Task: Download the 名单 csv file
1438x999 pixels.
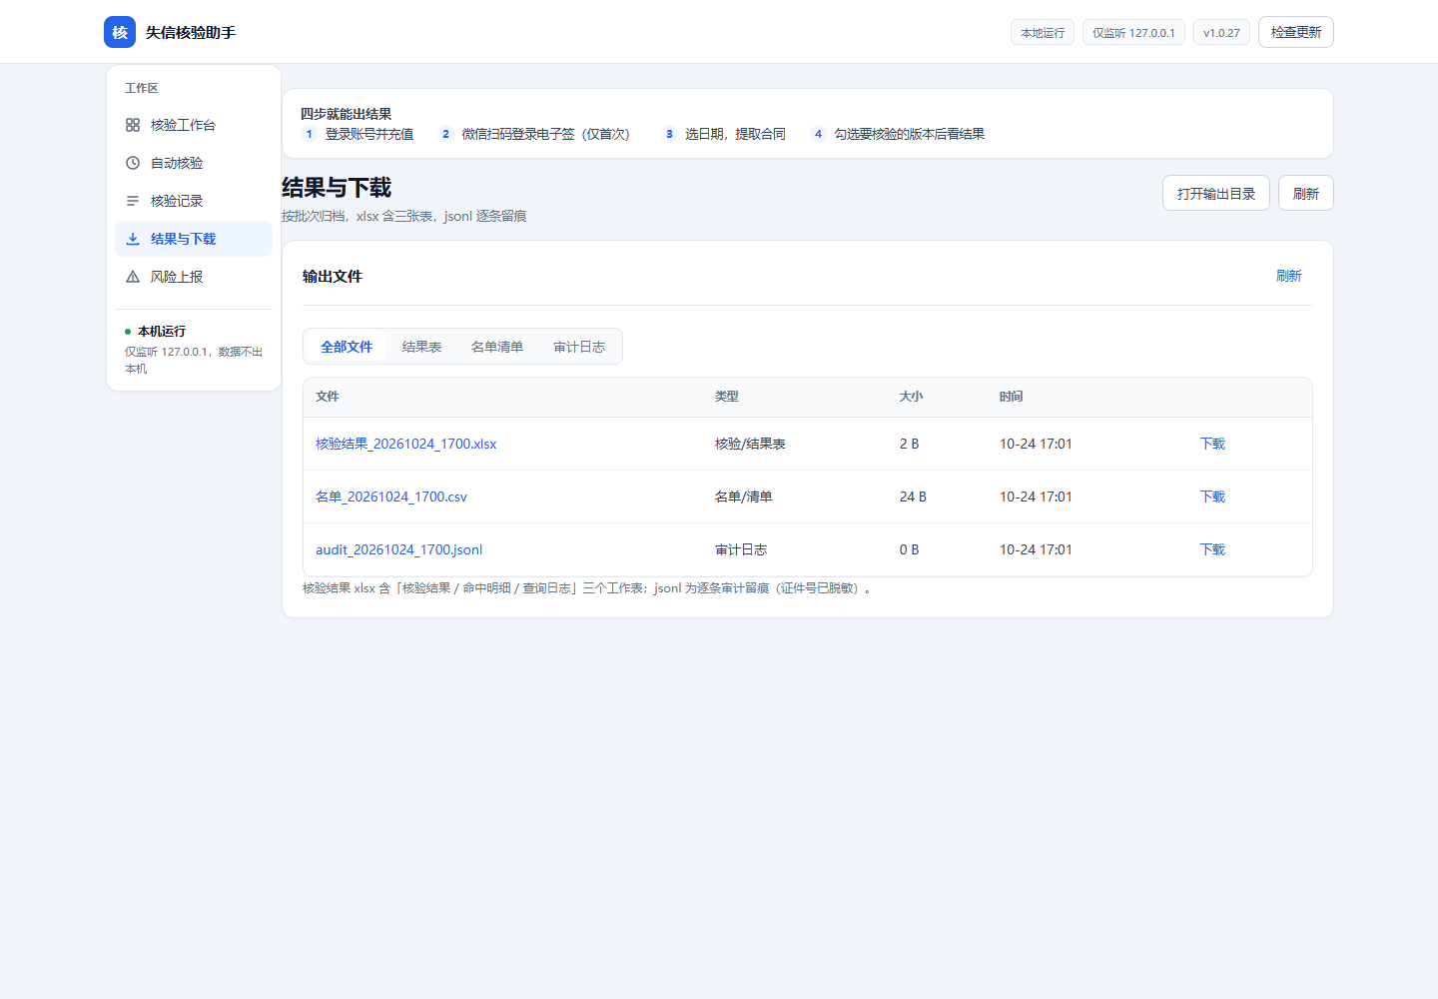Action: point(1212,497)
